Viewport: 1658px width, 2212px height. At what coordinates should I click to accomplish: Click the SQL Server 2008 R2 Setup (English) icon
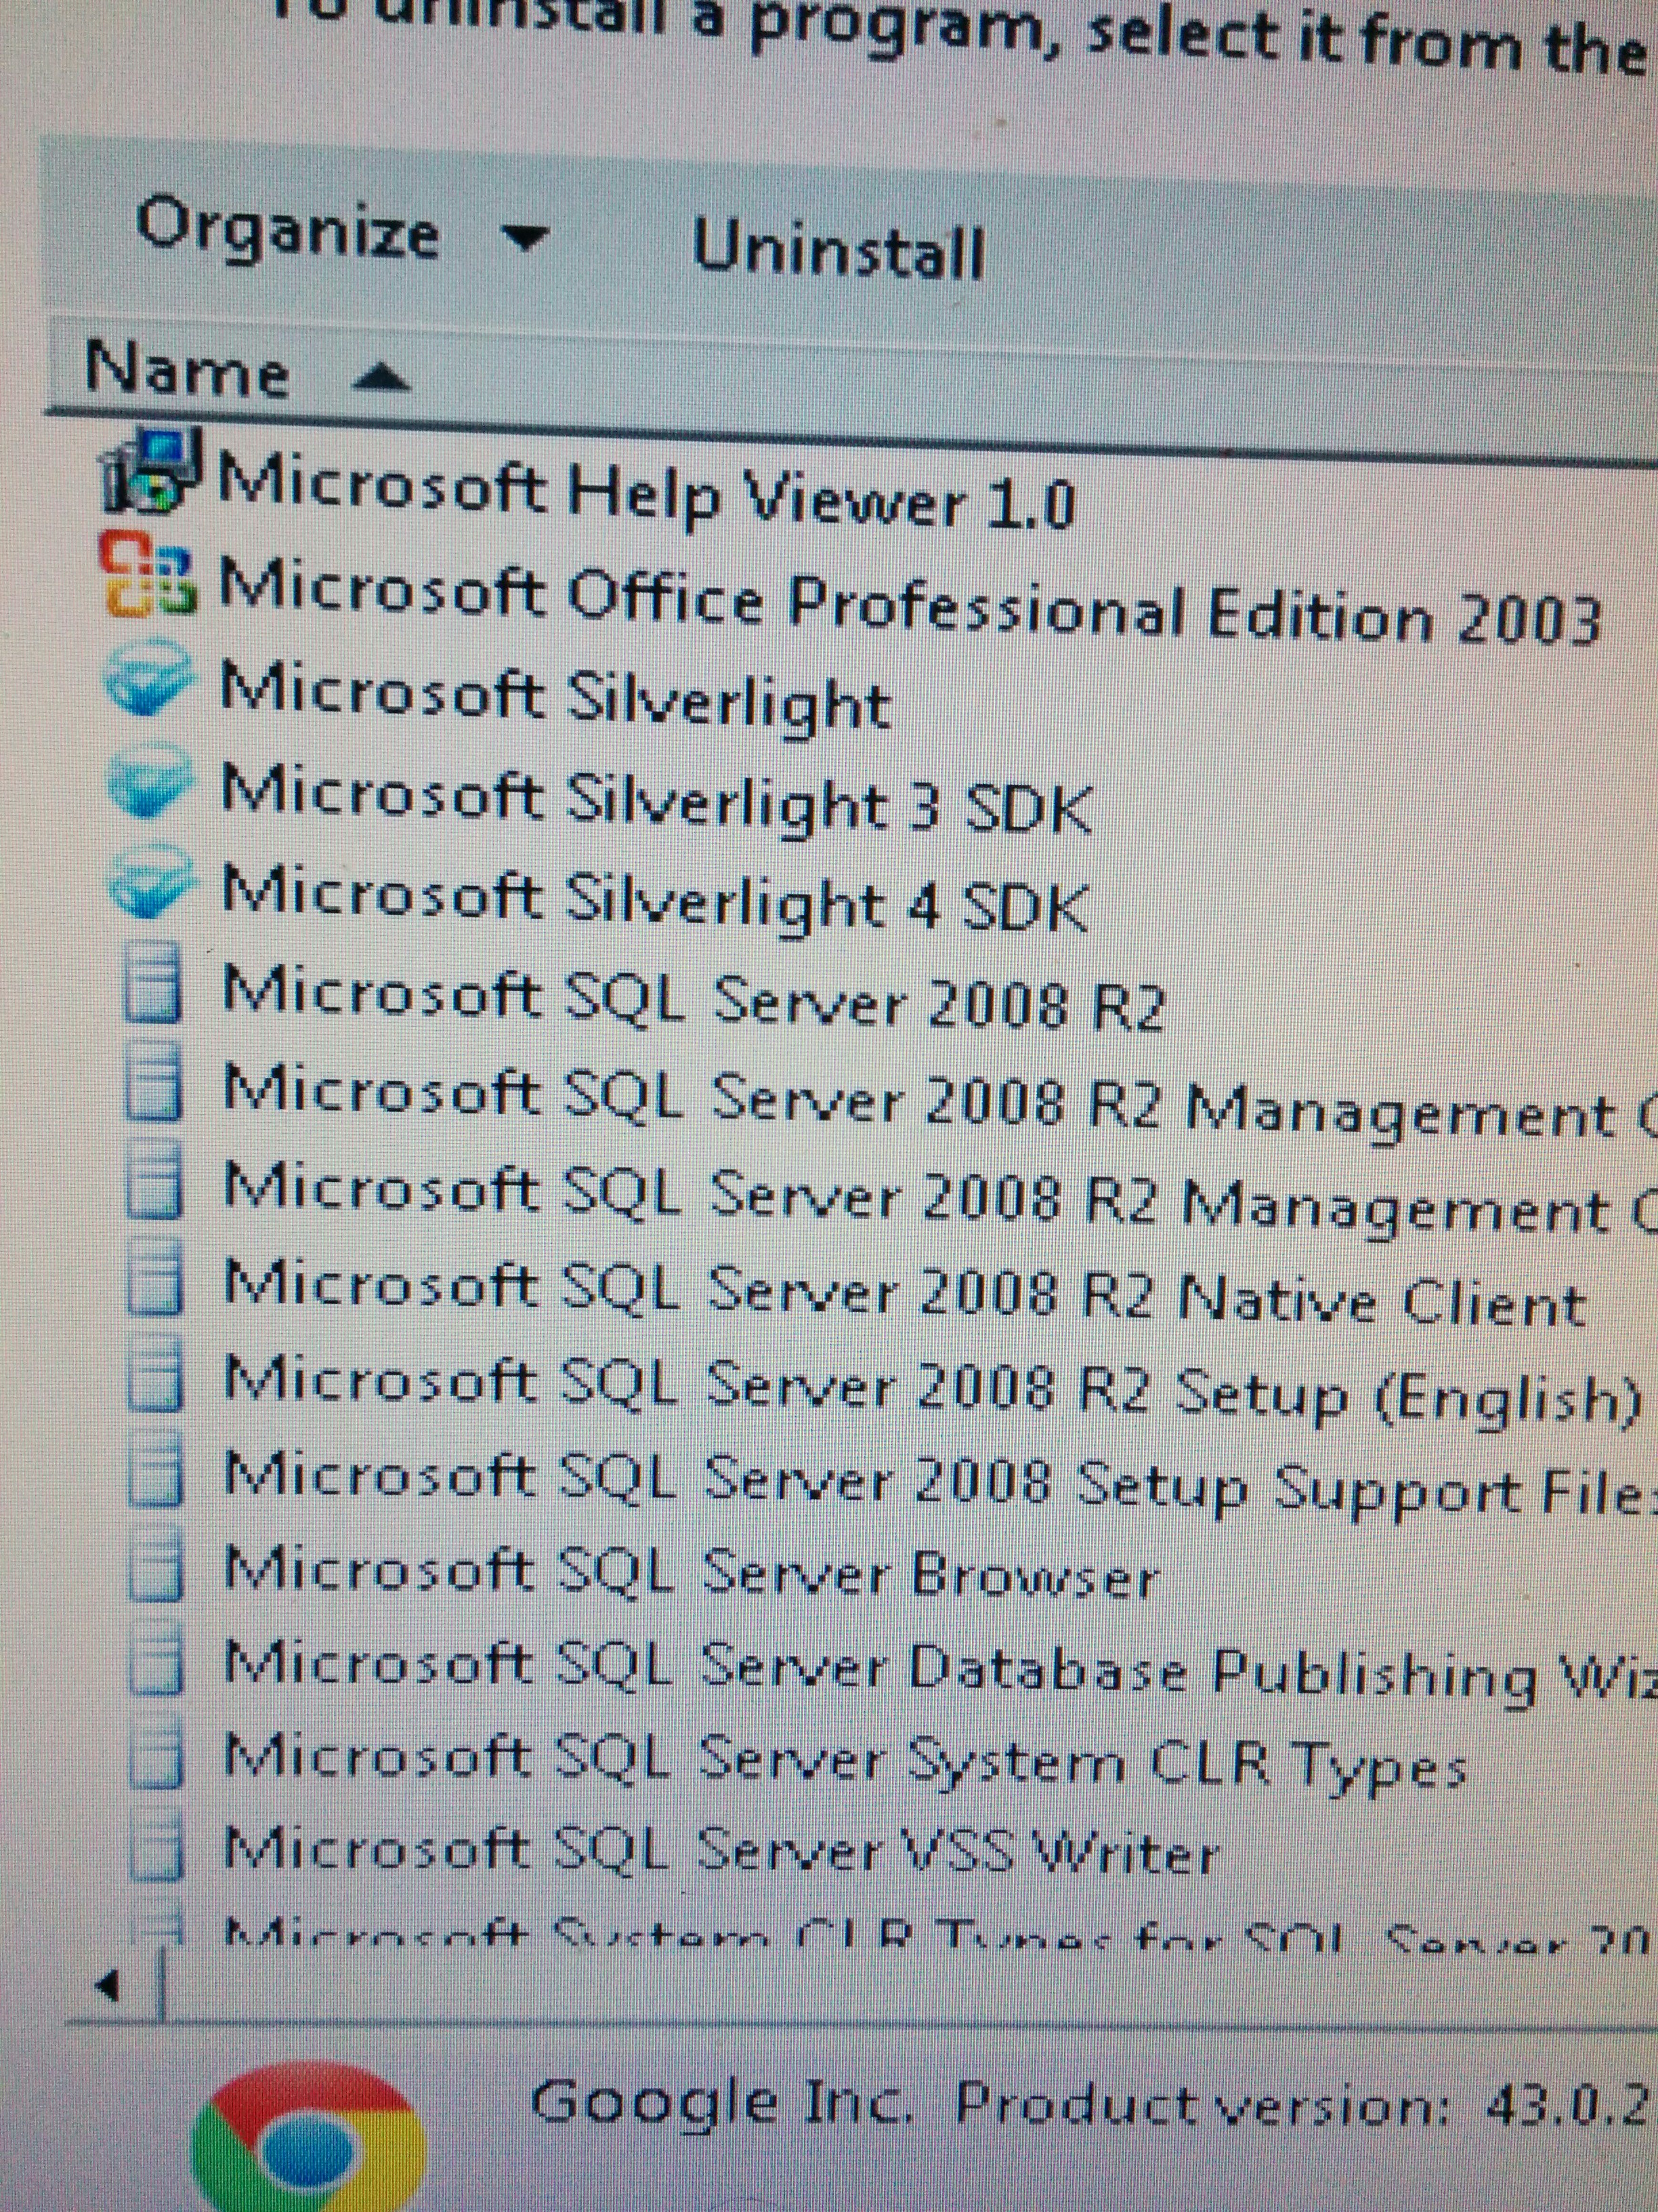[x=156, y=1372]
